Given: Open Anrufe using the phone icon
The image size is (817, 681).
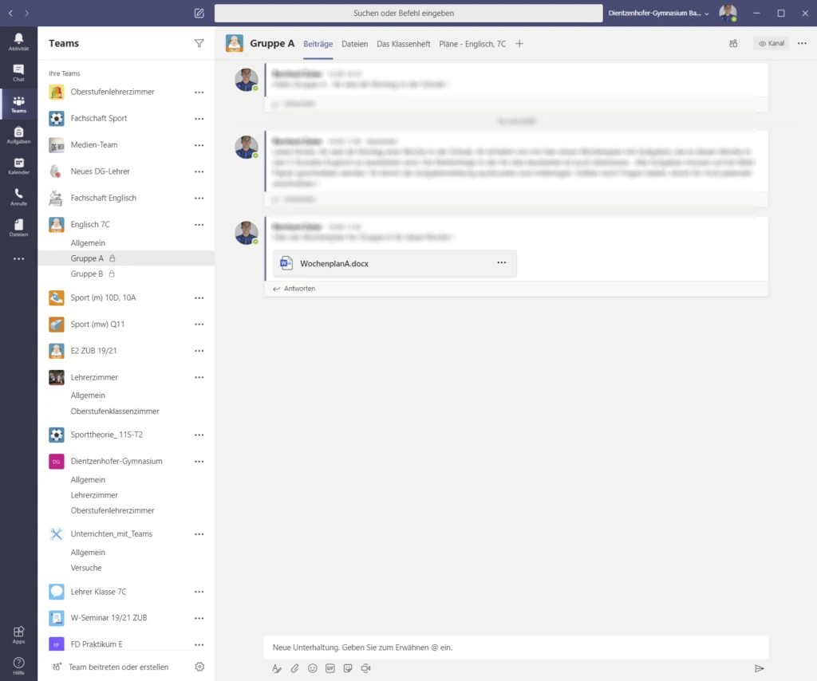Looking at the screenshot, I should (18, 197).
